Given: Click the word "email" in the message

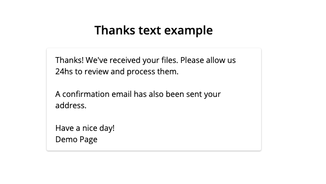Looking at the screenshot, I should point(121,94).
